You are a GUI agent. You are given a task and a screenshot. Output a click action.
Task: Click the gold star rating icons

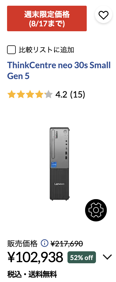pos(30,95)
